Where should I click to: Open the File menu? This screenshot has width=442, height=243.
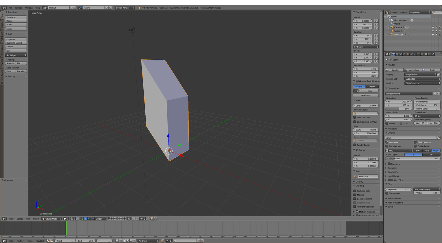[10, 8]
